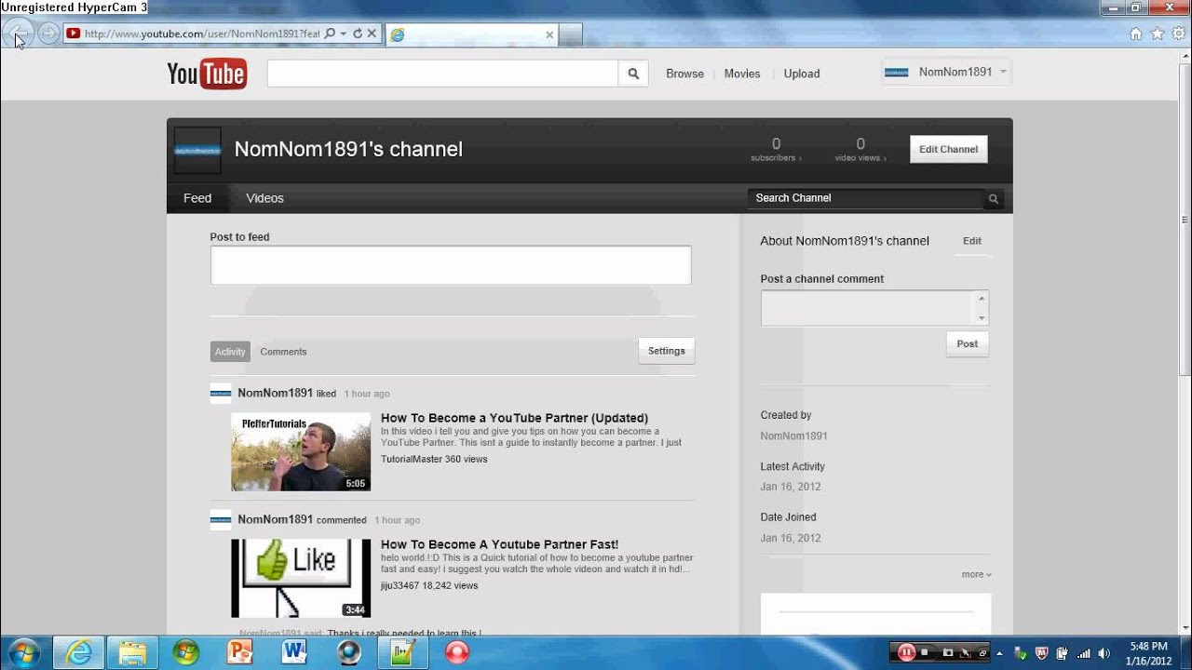
Task: Post the channel comment
Action: 968,344
